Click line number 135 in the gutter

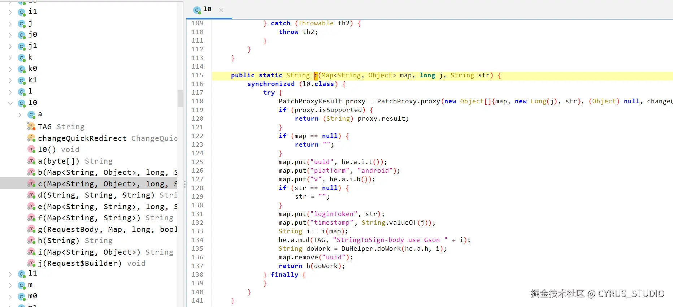click(197, 248)
